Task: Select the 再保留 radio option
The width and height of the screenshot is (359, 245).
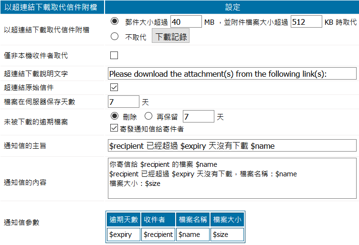Action: point(148,116)
